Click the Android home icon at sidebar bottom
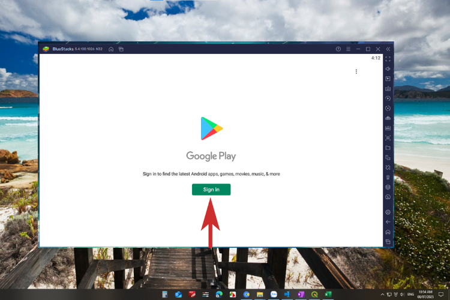 pyautogui.click(x=388, y=232)
